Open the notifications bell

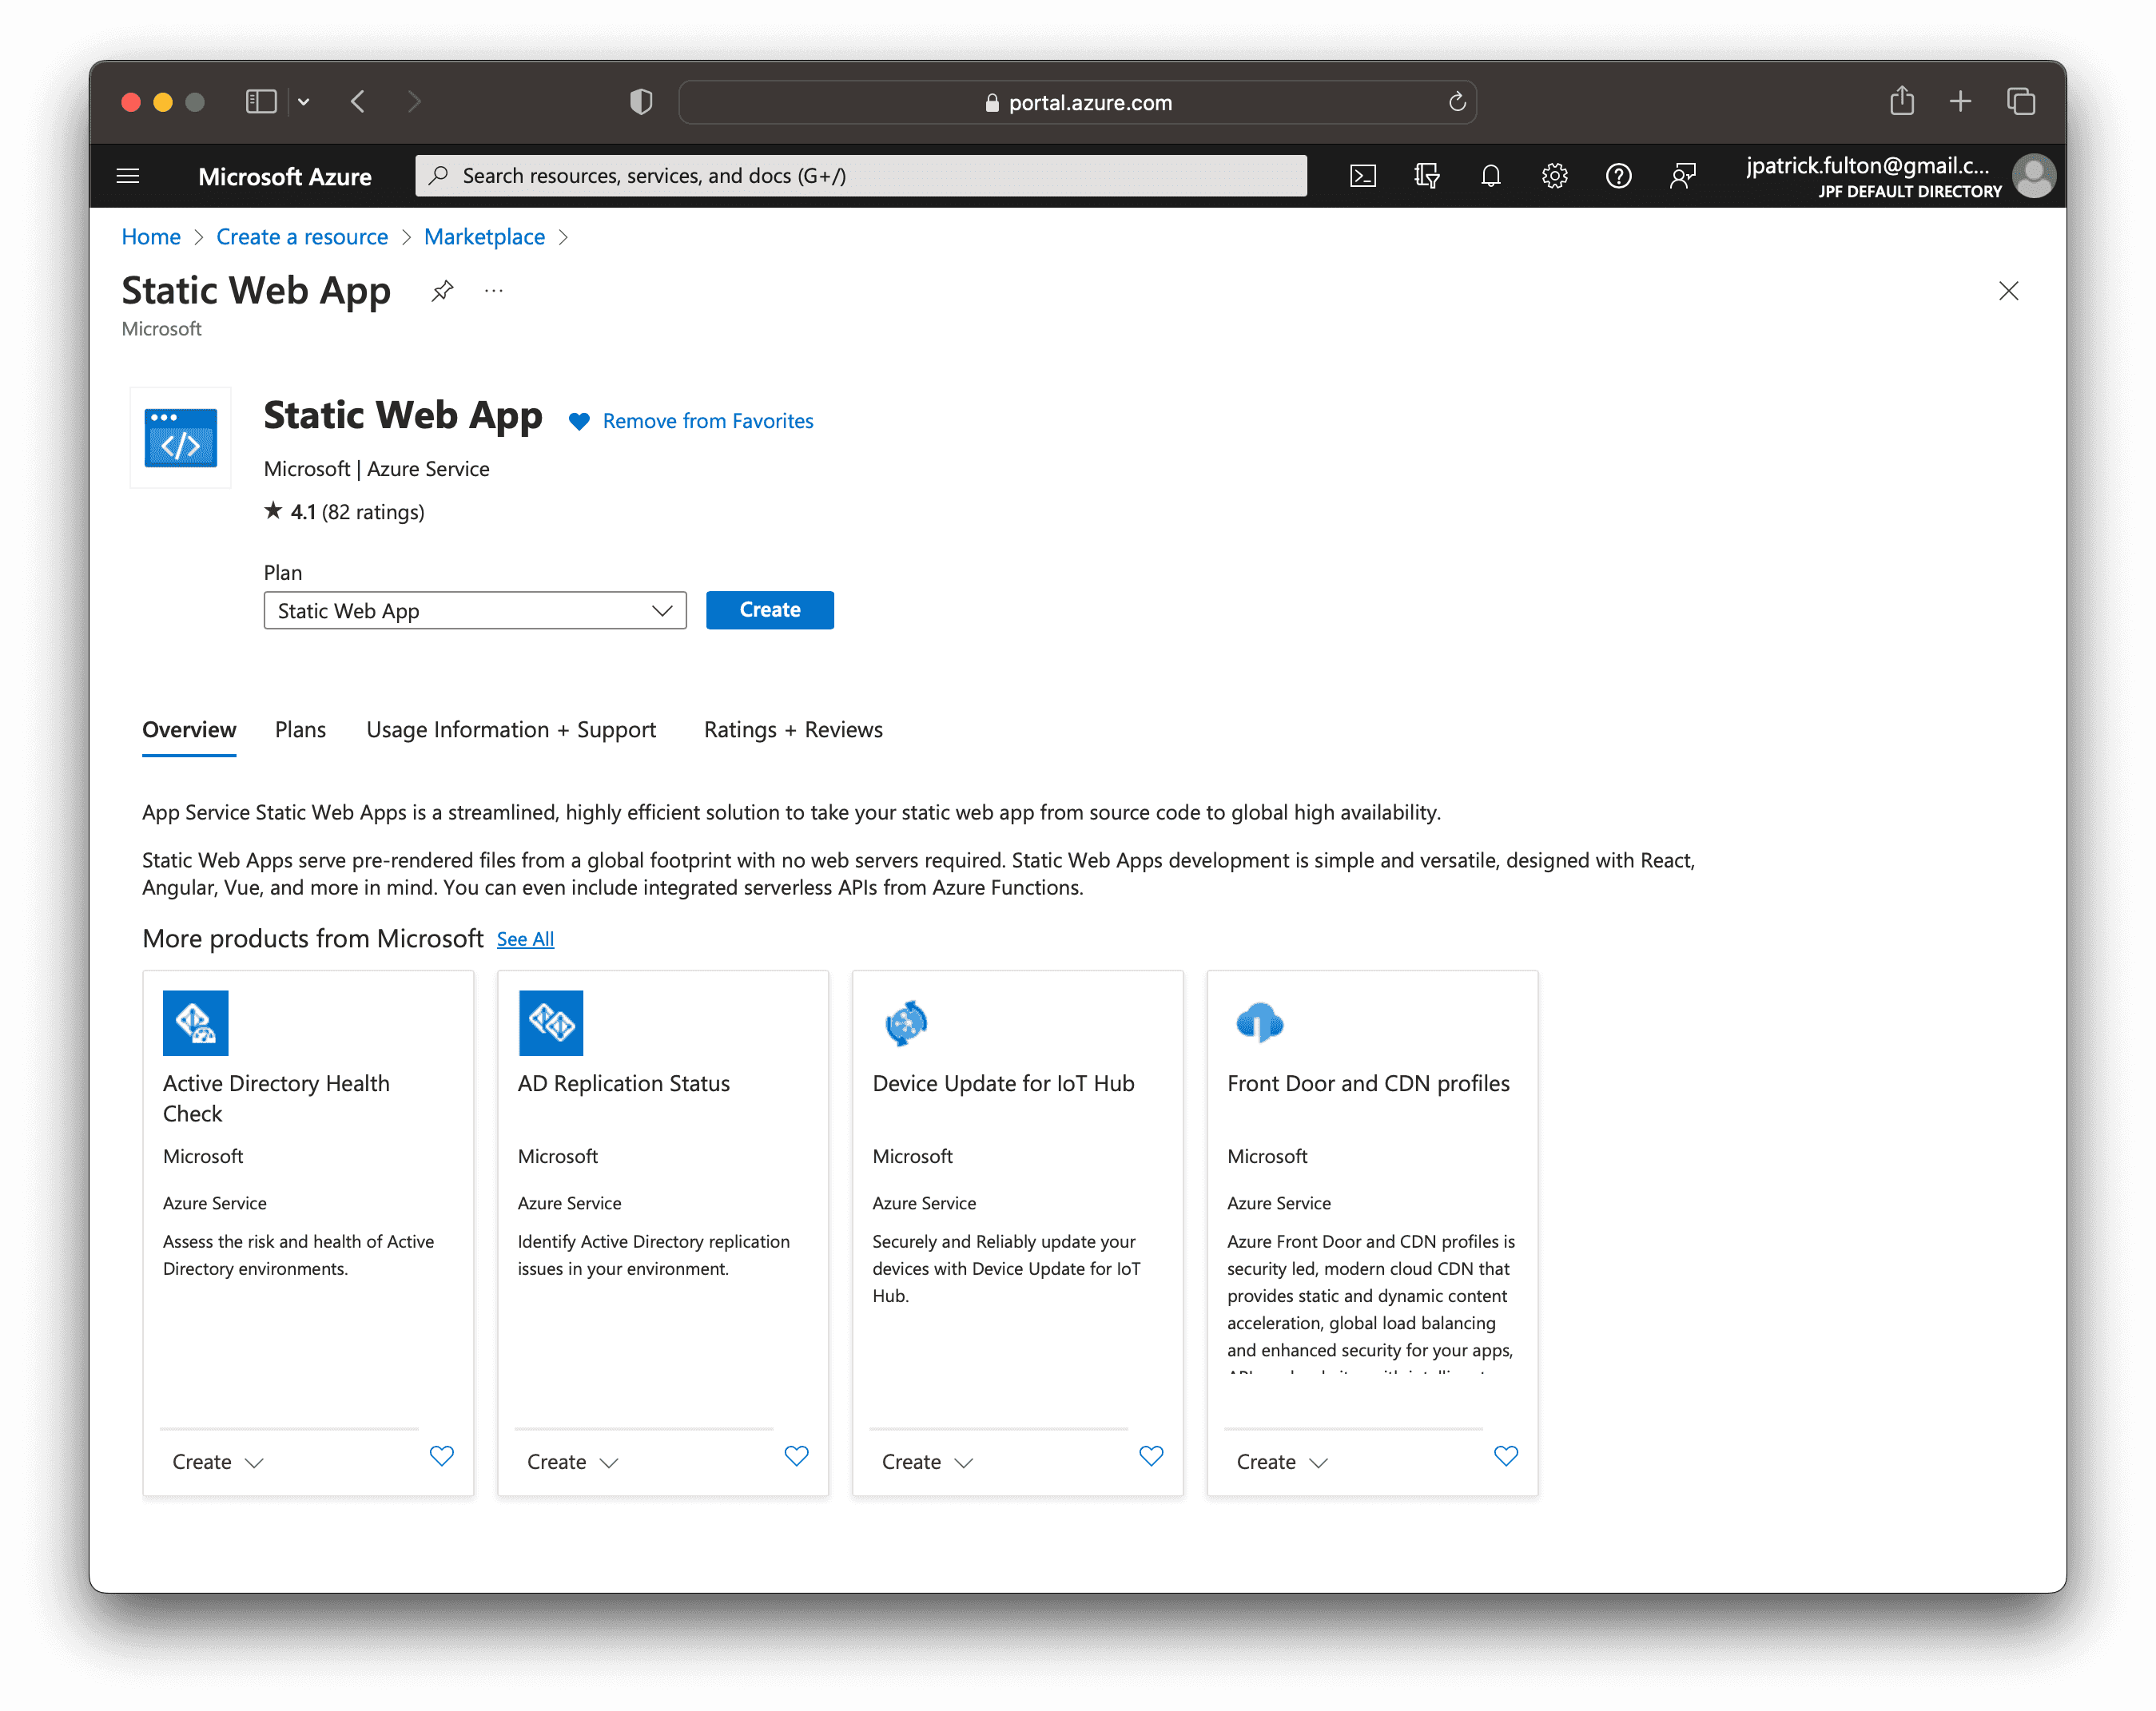point(1490,176)
